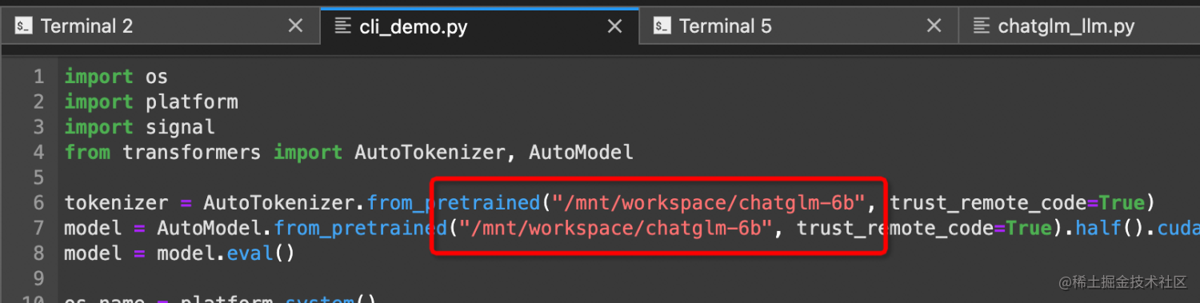Click the Terminal 2 terminal icon

point(23,26)
